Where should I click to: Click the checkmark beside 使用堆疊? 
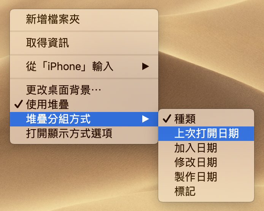tap(19, 104)
